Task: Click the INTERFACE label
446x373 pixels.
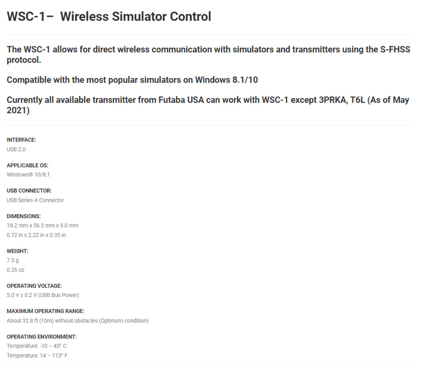Action: point(21,140)
